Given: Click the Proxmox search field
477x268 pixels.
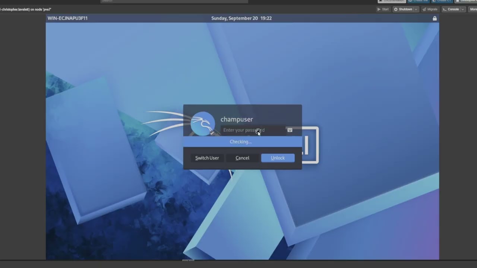Looking at the screenshot, I should pyautogui.click(x=174, y=1).
